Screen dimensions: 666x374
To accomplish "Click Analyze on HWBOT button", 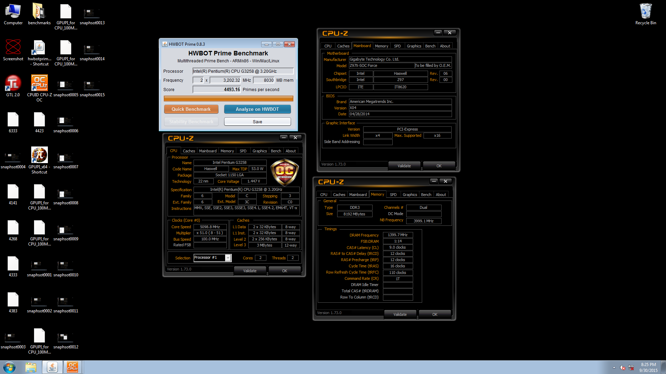I will tap(257, 109).
